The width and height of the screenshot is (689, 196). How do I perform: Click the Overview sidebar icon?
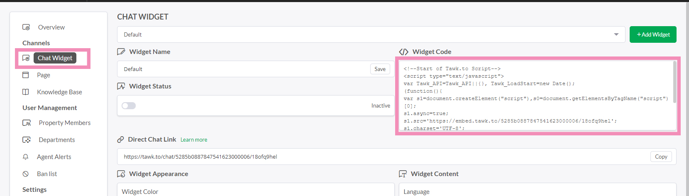click(x=26, y=27)
